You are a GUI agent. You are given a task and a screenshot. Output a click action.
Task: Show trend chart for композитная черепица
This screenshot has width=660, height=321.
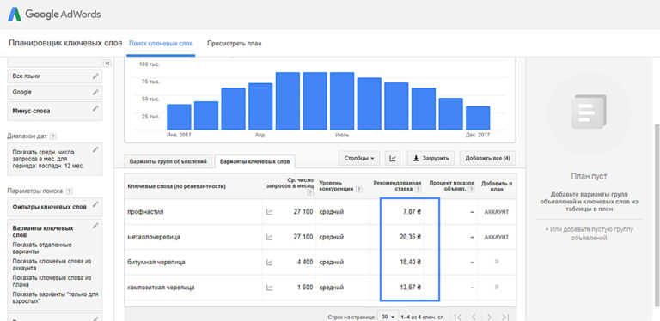(269, 288)
